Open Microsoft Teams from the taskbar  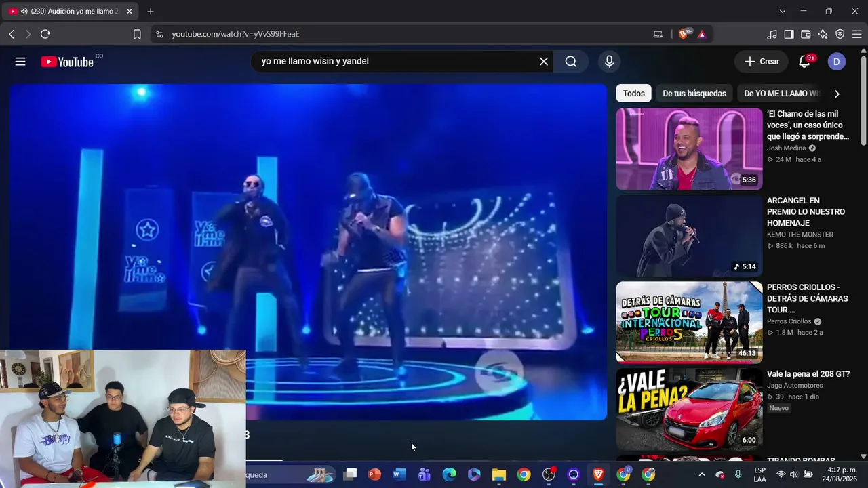(425, 474)
